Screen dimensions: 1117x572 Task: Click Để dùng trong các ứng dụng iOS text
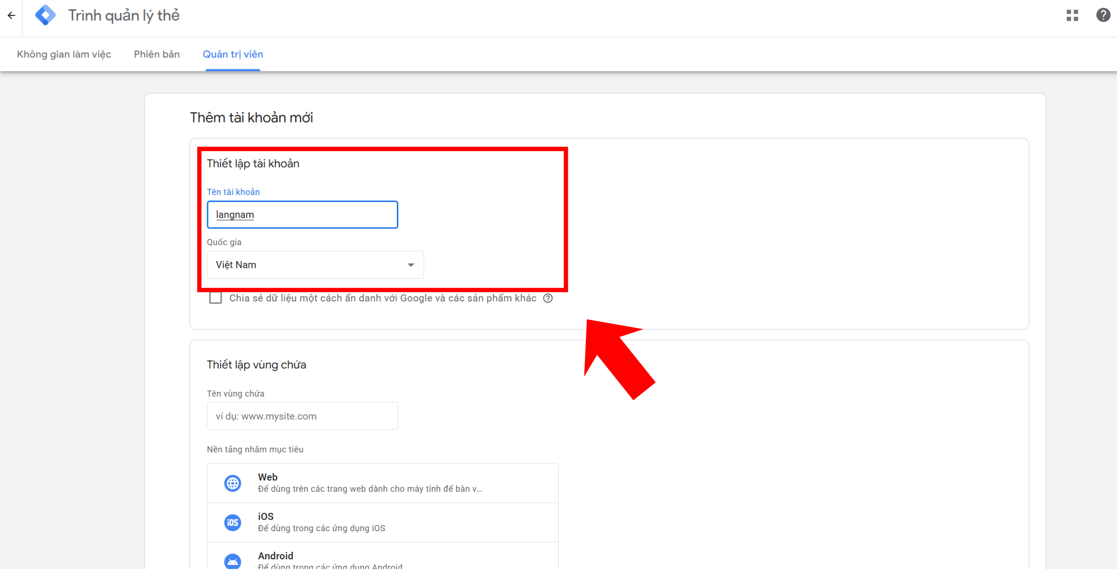pyautogui.click(x=321, y=529)
